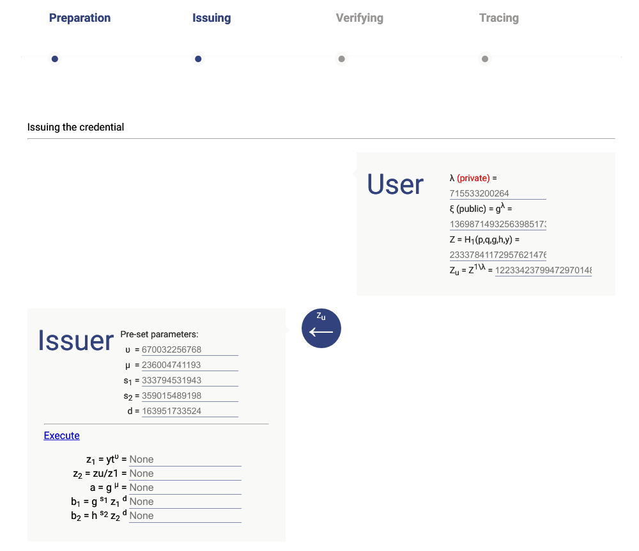Screen dimensions: 639x551
Task: Click the Verifying step dot marker
Action: click(342, 59)
